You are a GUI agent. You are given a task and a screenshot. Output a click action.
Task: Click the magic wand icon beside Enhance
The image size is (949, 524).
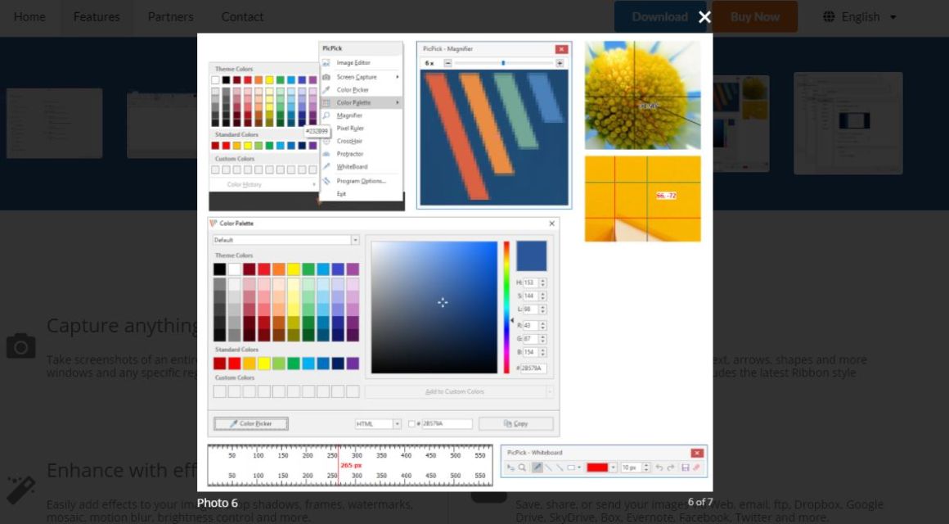point(20,490)
